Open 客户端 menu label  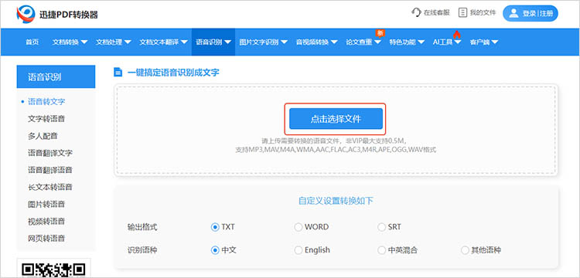[x=479, y=42]
